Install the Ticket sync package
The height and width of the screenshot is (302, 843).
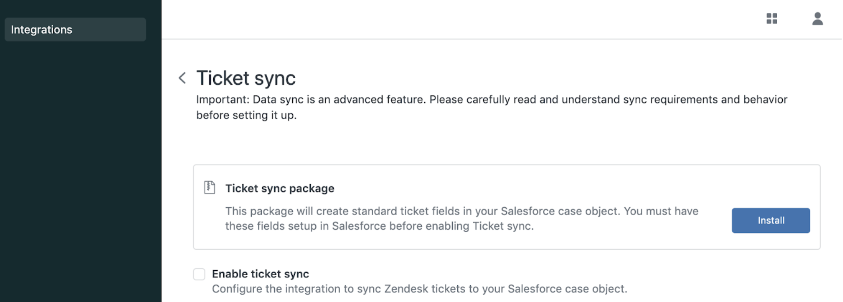click(x=771, y=220)
